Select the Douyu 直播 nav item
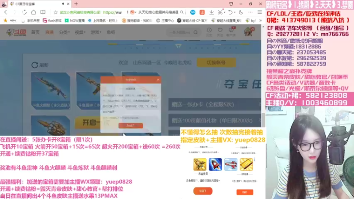Image resolution: width=354 pixels, height=199 pixels. [49, 32]
